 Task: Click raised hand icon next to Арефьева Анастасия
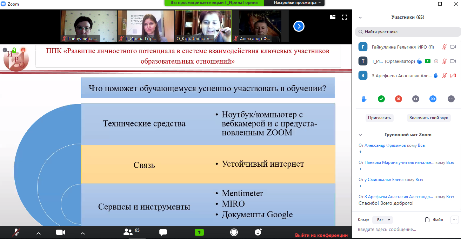tap(436, 75)
